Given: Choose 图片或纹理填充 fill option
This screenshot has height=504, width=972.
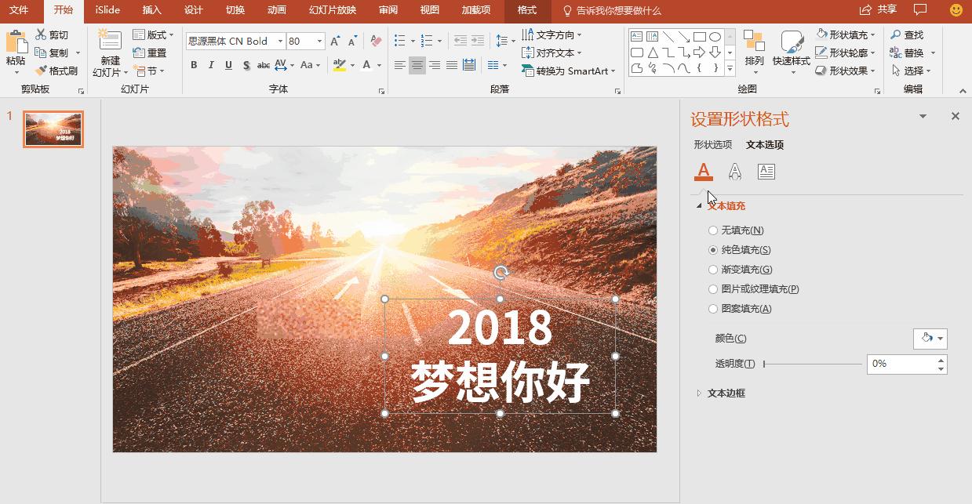Looking at the screenshot, I should 713,288.
